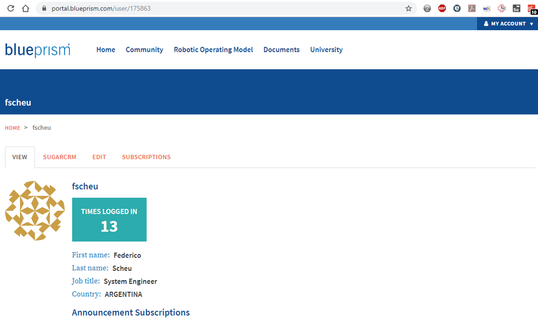The image size is (538, 321).
Task: Switch to the SugarCRM tab
Action: pyautogui.click(x=60, y=157)
